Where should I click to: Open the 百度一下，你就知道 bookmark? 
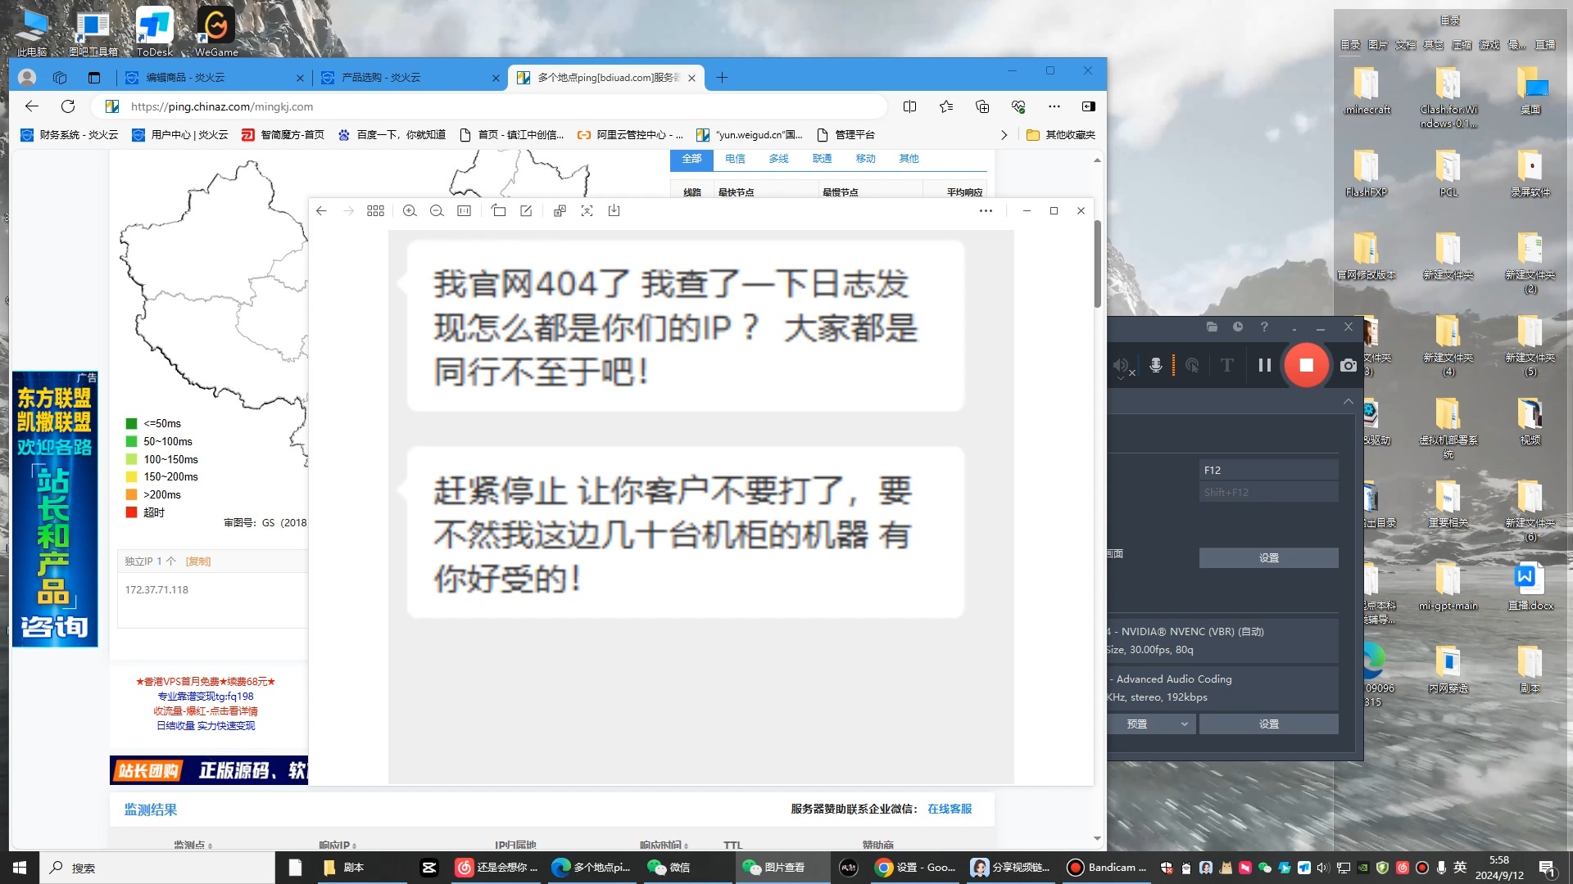[x=392, y=135]
